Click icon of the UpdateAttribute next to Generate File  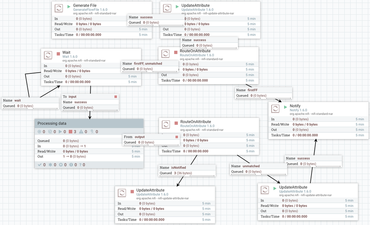167,8
